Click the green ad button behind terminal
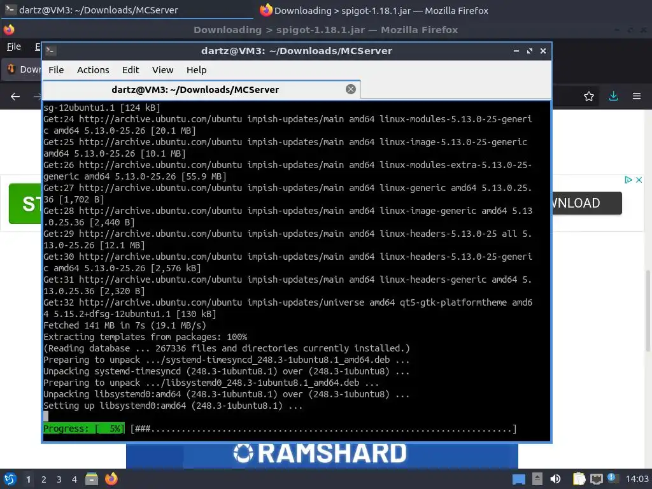 pos(25,203)
